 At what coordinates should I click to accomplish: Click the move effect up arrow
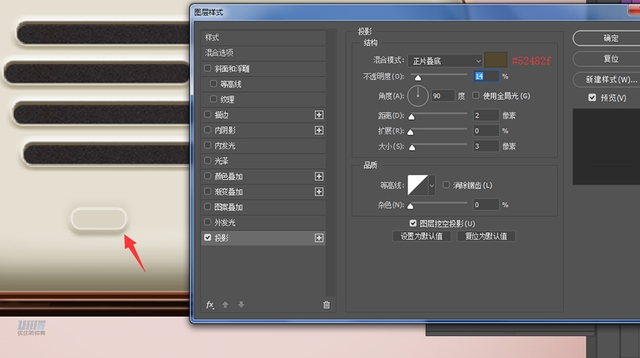point(225,305)
